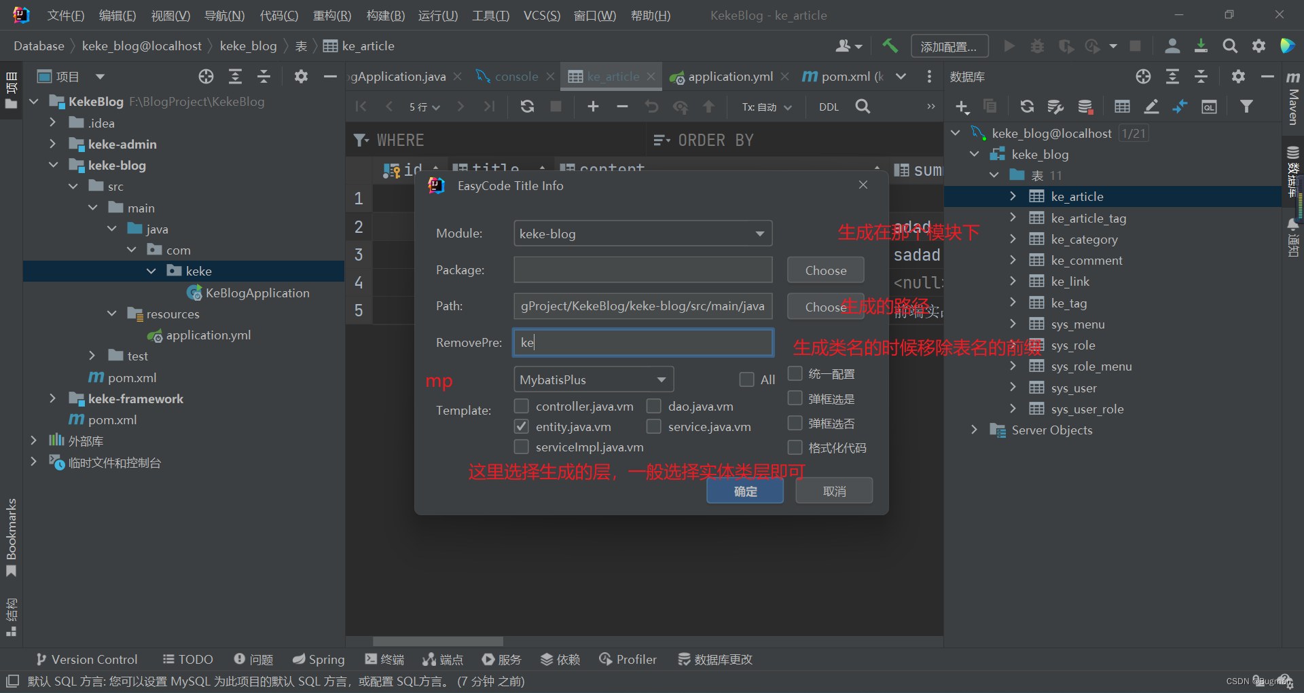This screenshot has width=1304, height=693.
Task: Expand Server Objects node
Action: 974,430
